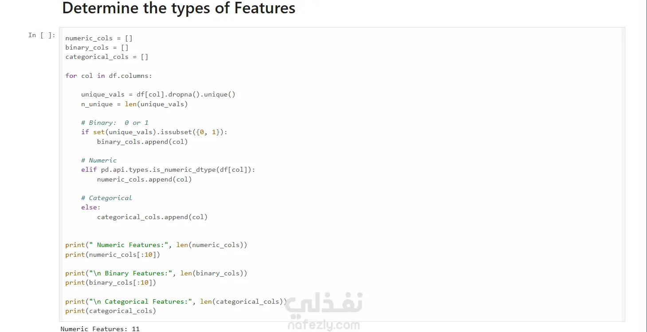Click the binary_cols.append(col) line

tap(142, 142)
